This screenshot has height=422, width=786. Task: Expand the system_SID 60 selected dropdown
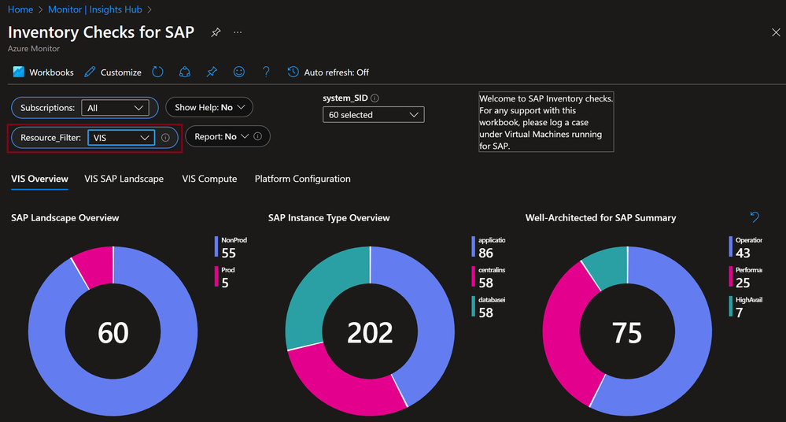[x=374, y=115]
